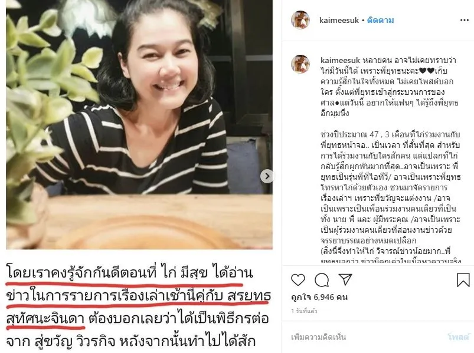This screenshot has width=474, height=353.
Task: Open the three-dot more options menu
Action: [x=465, y=20]
